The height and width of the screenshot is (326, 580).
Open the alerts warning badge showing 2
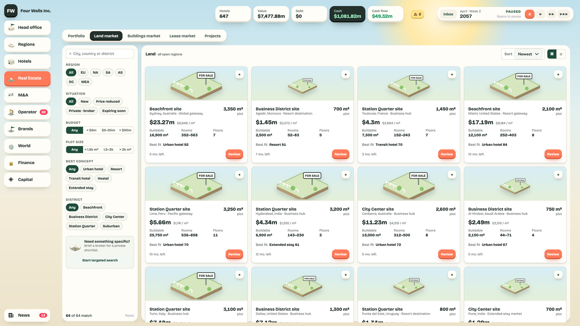417,14
